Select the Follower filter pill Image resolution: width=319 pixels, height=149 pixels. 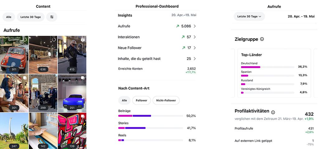click(x=141, y=100)
